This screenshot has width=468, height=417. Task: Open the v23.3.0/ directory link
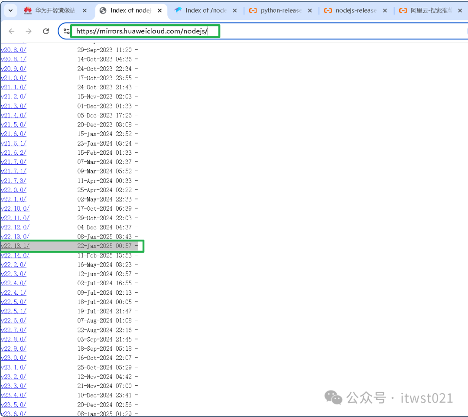tap(13, 386)
